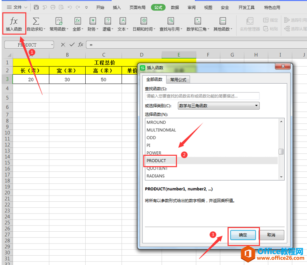Select QUOTIENT in the function list

(212, 168)
